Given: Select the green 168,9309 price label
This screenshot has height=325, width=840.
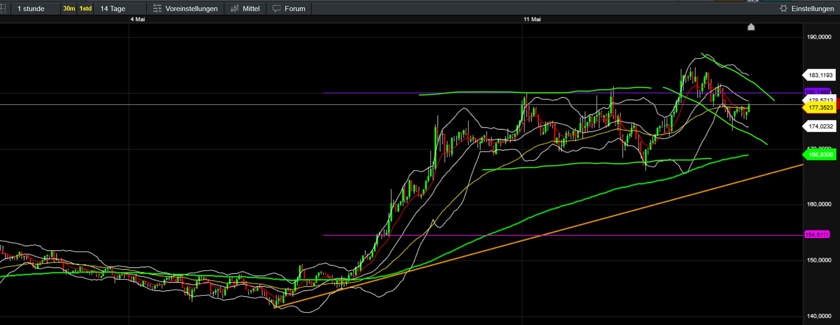Looking at the screenshot, I should click(820, 155).
